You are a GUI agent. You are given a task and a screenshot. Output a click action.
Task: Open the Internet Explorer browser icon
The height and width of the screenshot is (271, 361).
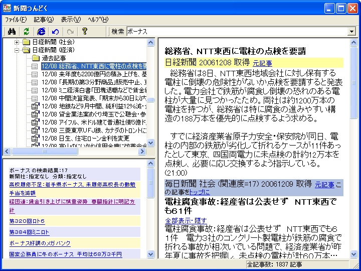[41, 31]
